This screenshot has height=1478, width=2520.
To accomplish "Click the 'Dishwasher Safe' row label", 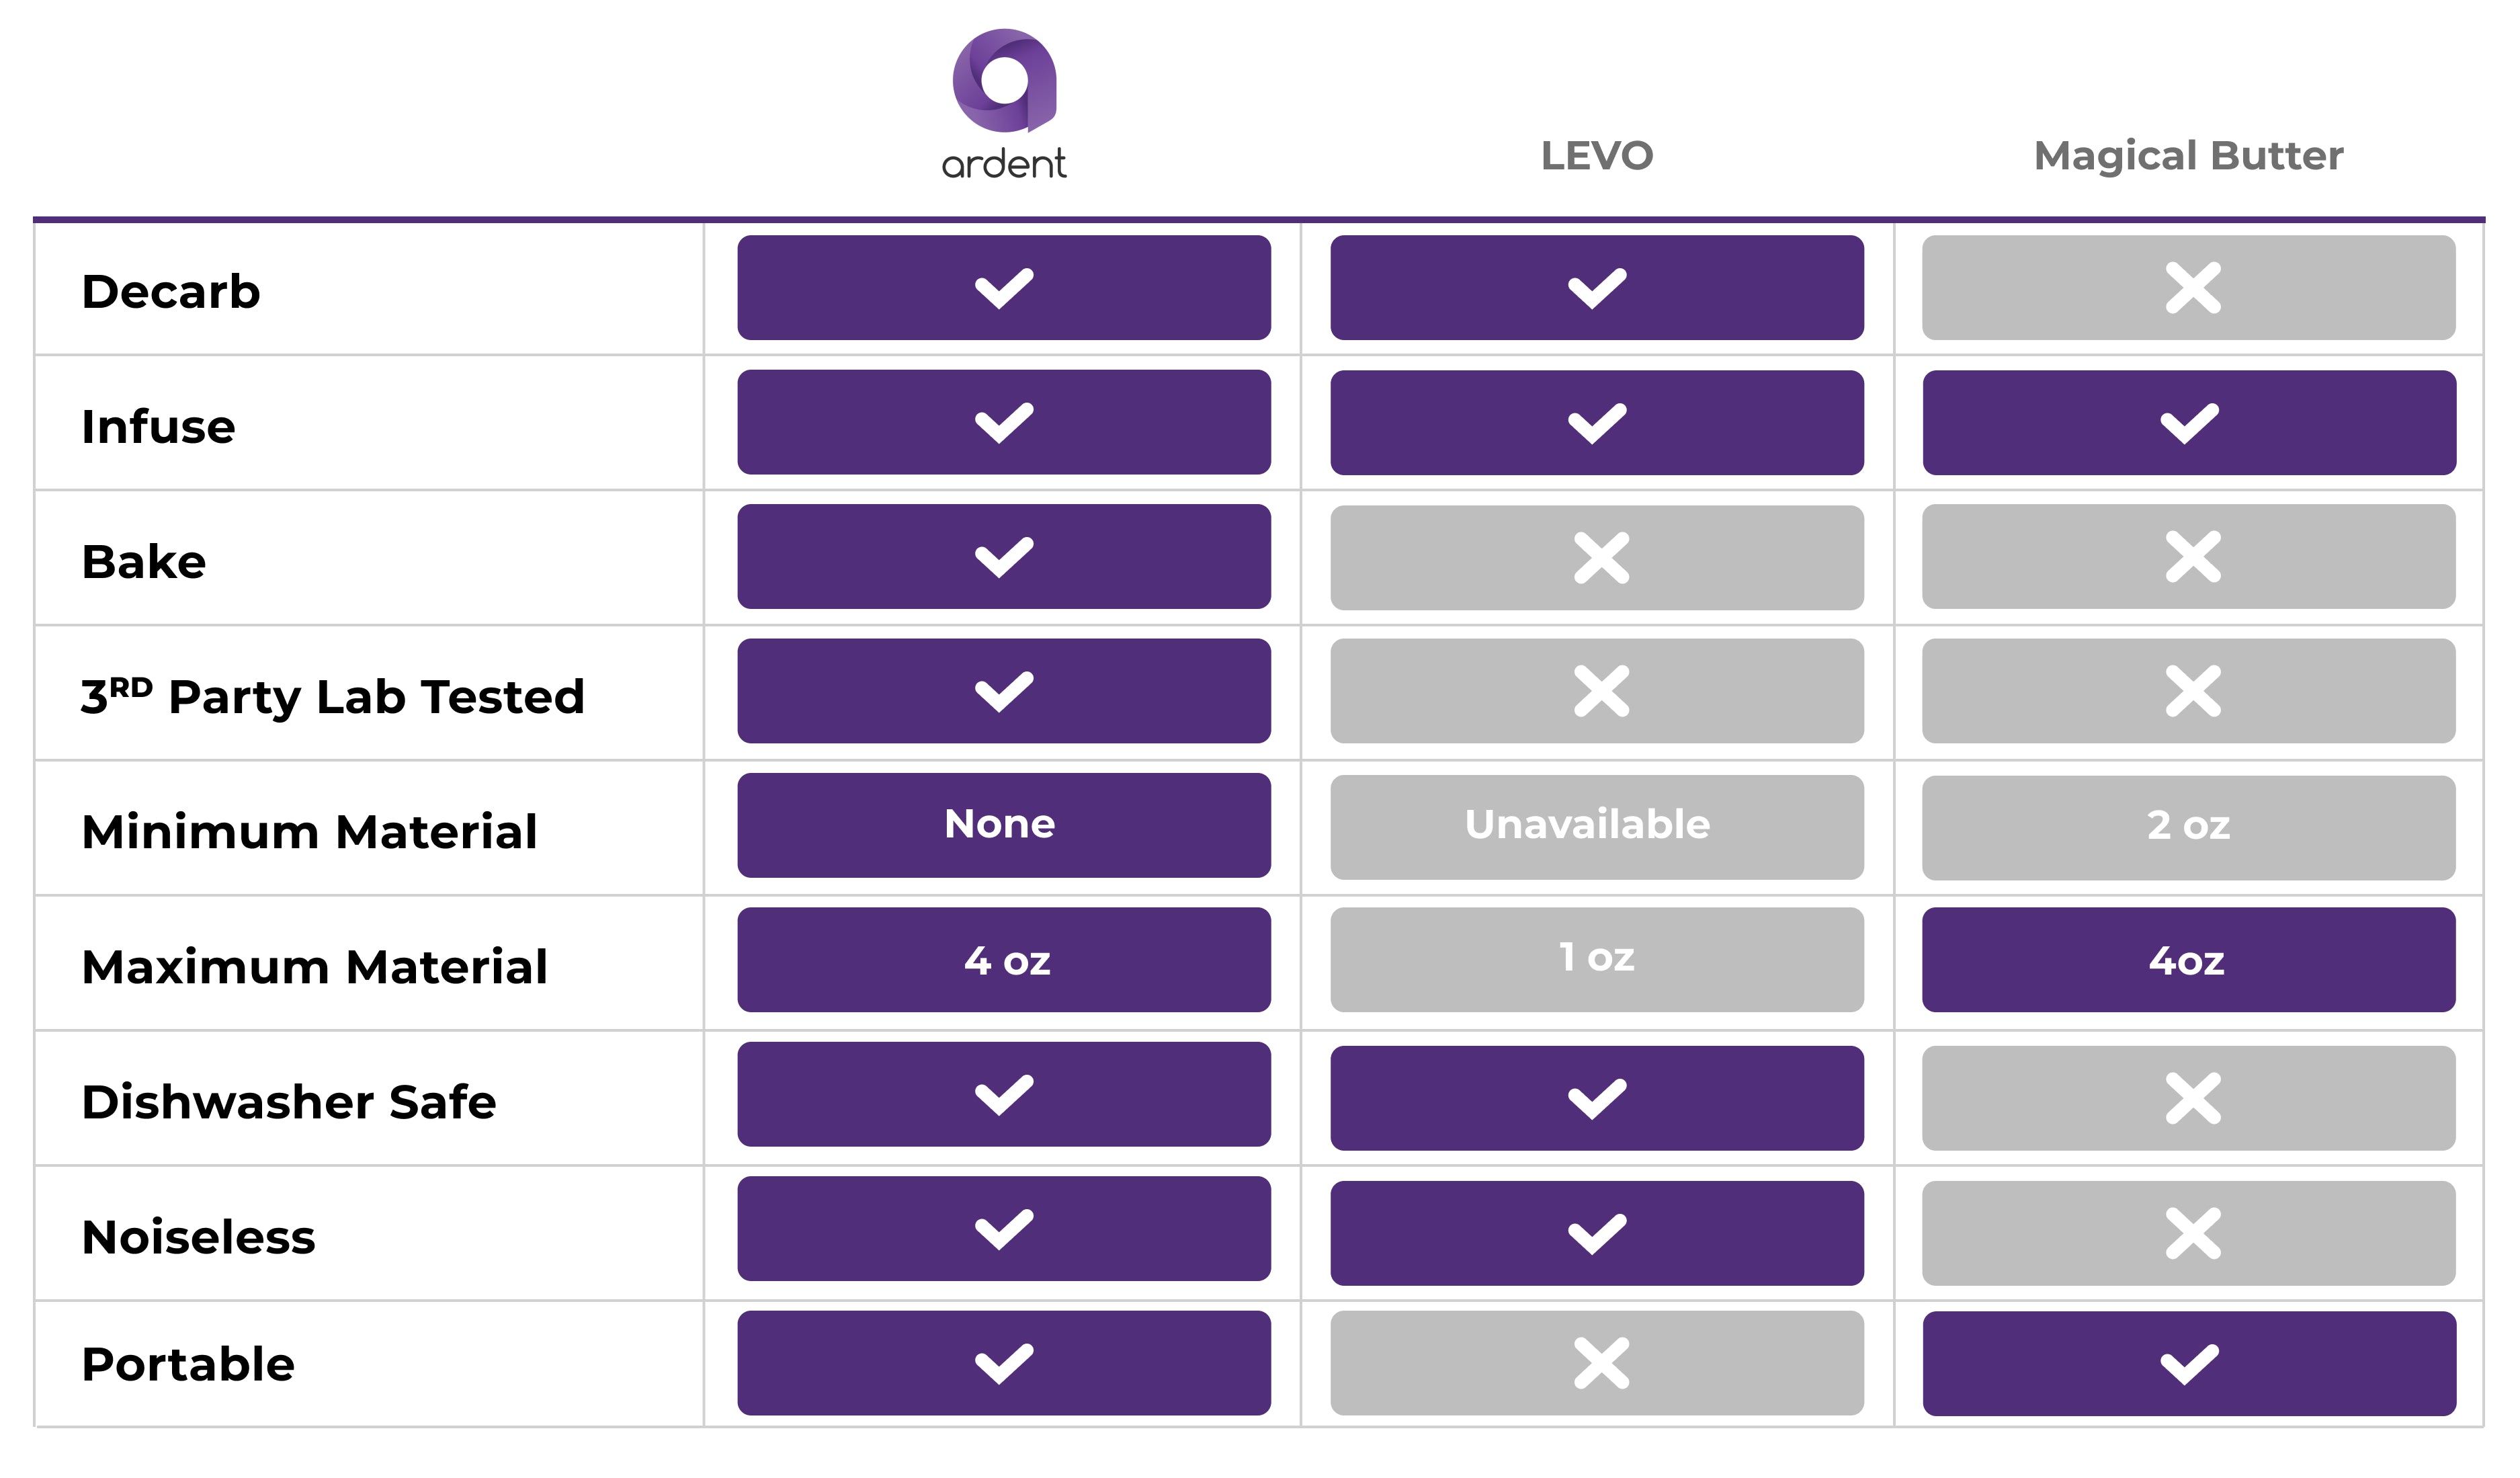I will [x=289, y=1102].
